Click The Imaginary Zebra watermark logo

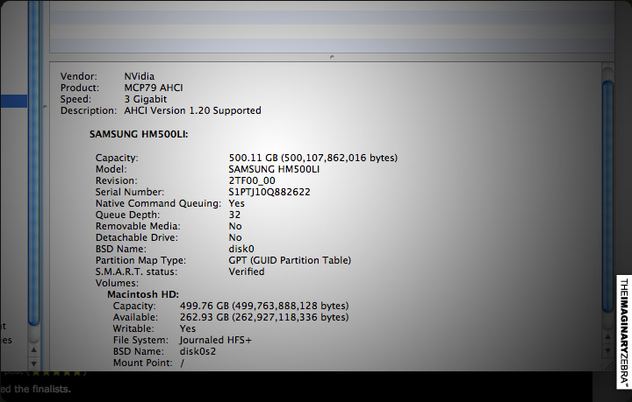(623, 332)
